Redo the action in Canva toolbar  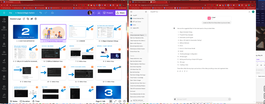(46, 13)
